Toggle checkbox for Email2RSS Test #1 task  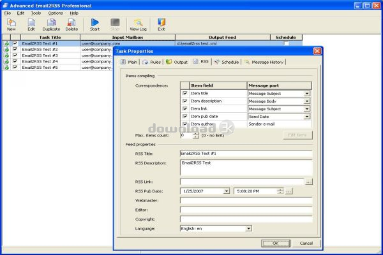tap(15, 43)
